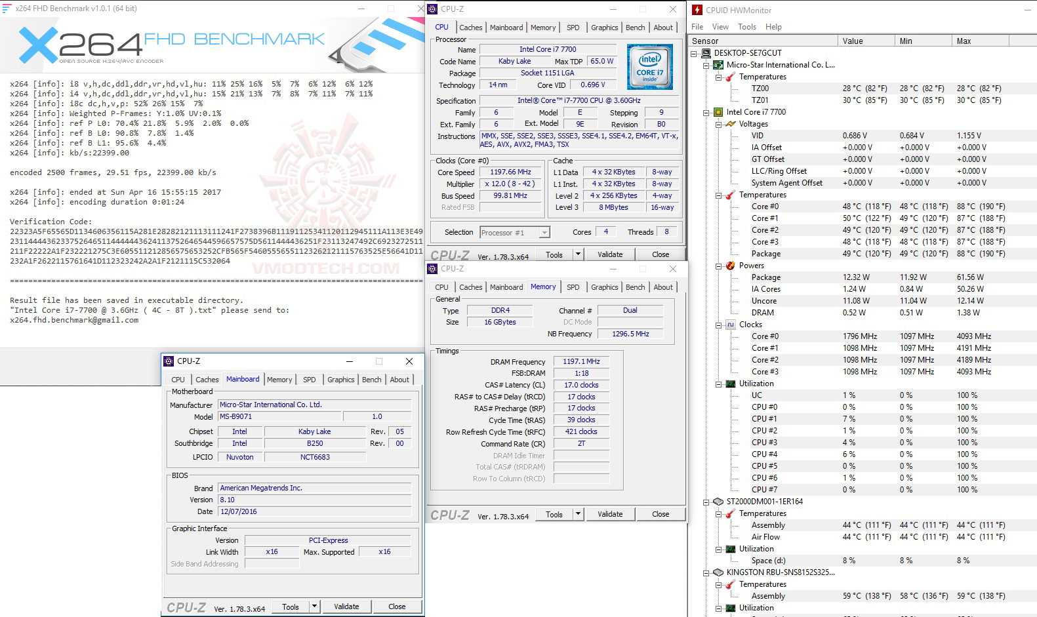Click the Voltages icon in the sensor tree
This screenshot has width=1037, height=617.
[x=731, y=124]
